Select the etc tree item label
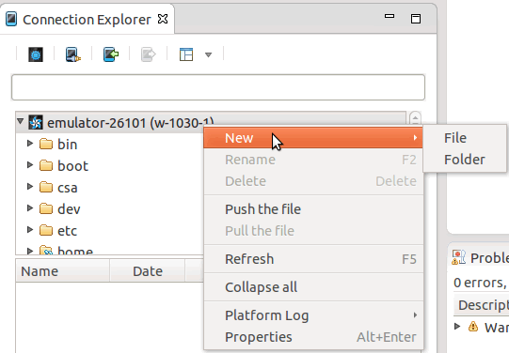 point(67,231)
